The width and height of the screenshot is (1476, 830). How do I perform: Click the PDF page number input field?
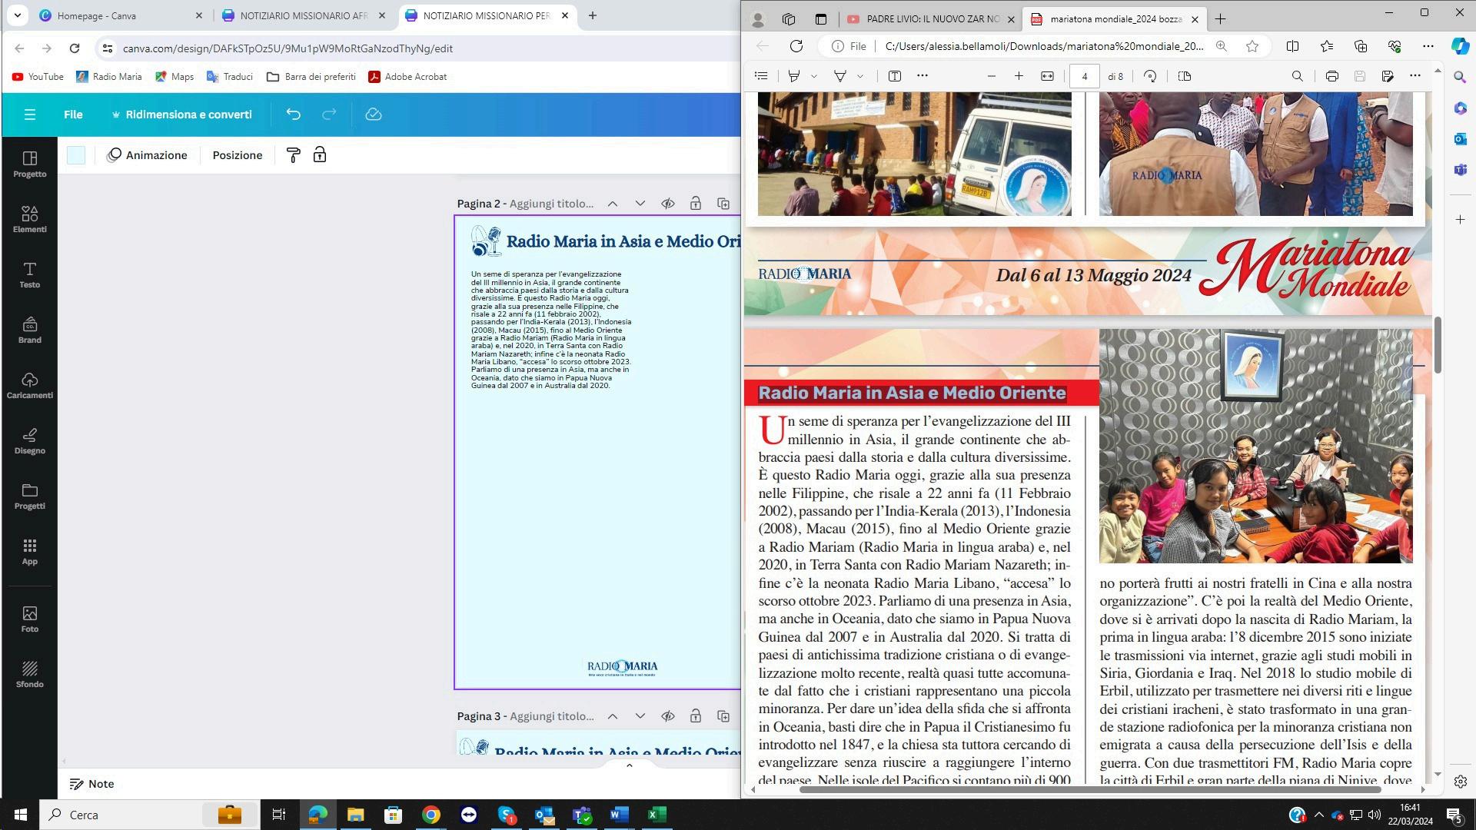coord(1084,76)
